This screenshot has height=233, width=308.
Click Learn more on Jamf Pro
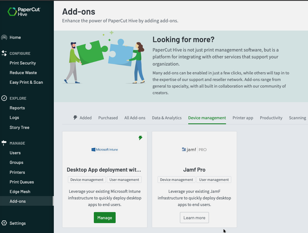pyautogui.click(x=194, y=218)
